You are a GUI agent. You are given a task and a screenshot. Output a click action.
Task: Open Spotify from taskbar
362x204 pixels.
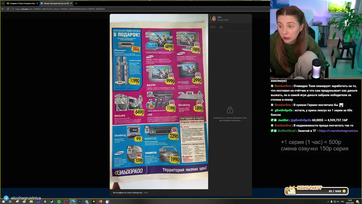click(x=59, y=202)
